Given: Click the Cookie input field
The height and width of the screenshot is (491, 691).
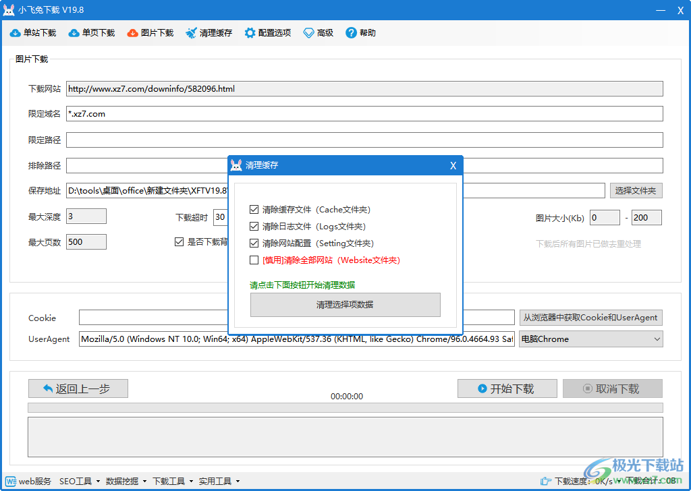Looking at the screenshot, I should [153, 318].
